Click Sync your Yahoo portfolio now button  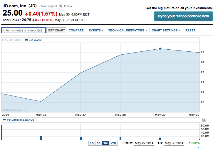[x=183, y=16]
